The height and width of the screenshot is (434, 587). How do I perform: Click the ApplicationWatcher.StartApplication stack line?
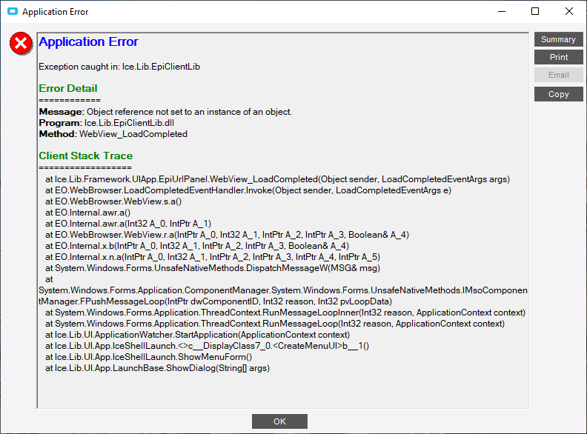(x=198, y=335)
